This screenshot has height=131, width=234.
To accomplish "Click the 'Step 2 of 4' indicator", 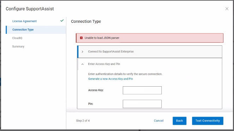I will pos(83,121).
